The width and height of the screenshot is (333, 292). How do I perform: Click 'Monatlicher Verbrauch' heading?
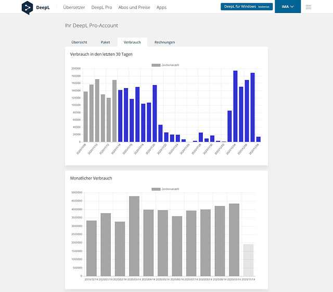91,178
